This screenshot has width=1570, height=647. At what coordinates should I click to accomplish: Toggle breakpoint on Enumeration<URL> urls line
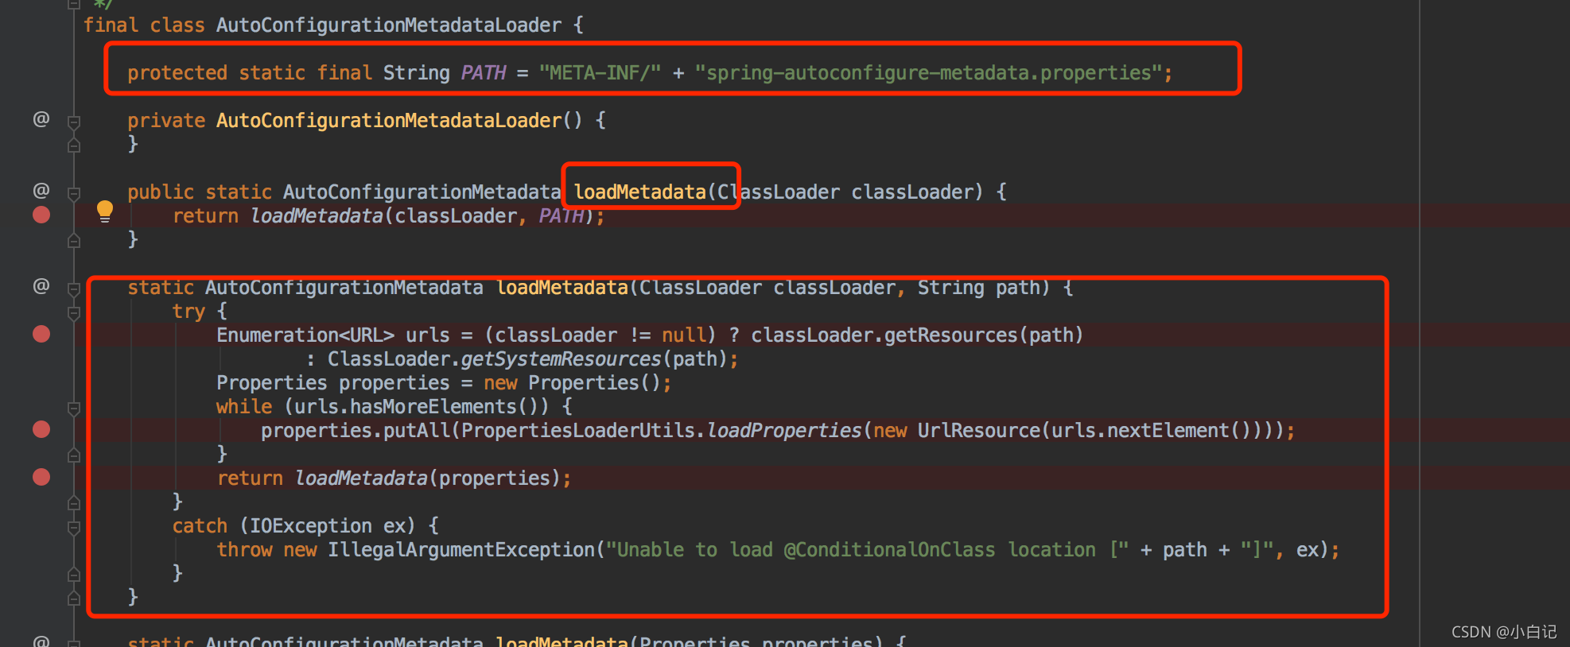click(x=41, y=334)
